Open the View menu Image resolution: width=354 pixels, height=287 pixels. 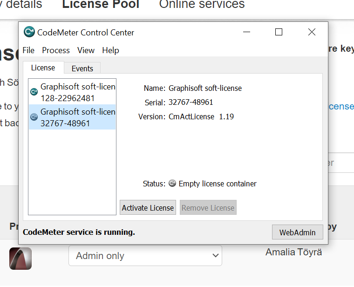(86, 50)
